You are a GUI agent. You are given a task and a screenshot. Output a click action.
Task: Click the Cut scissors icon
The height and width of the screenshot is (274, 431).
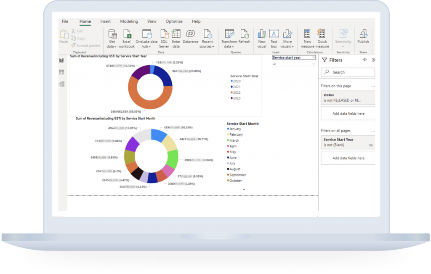pyautogui.click(x=73, y=31)
